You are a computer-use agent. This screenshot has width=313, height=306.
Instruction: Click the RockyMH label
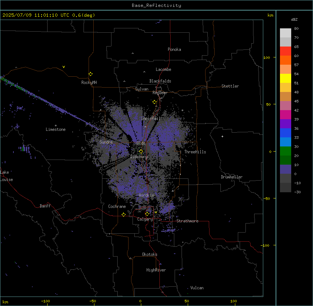pos(89,82)
